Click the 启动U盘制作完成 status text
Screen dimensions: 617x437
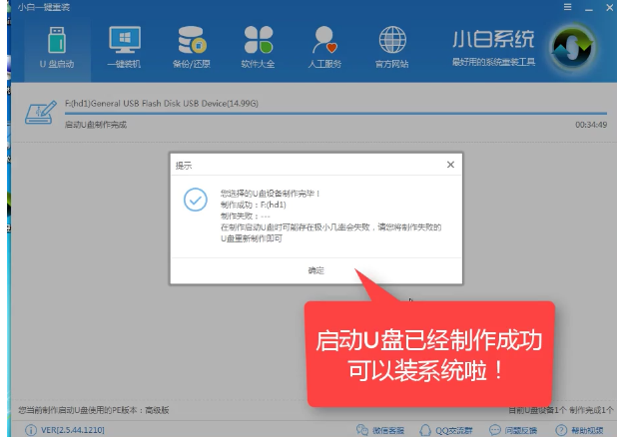click(x=96, y=125)
